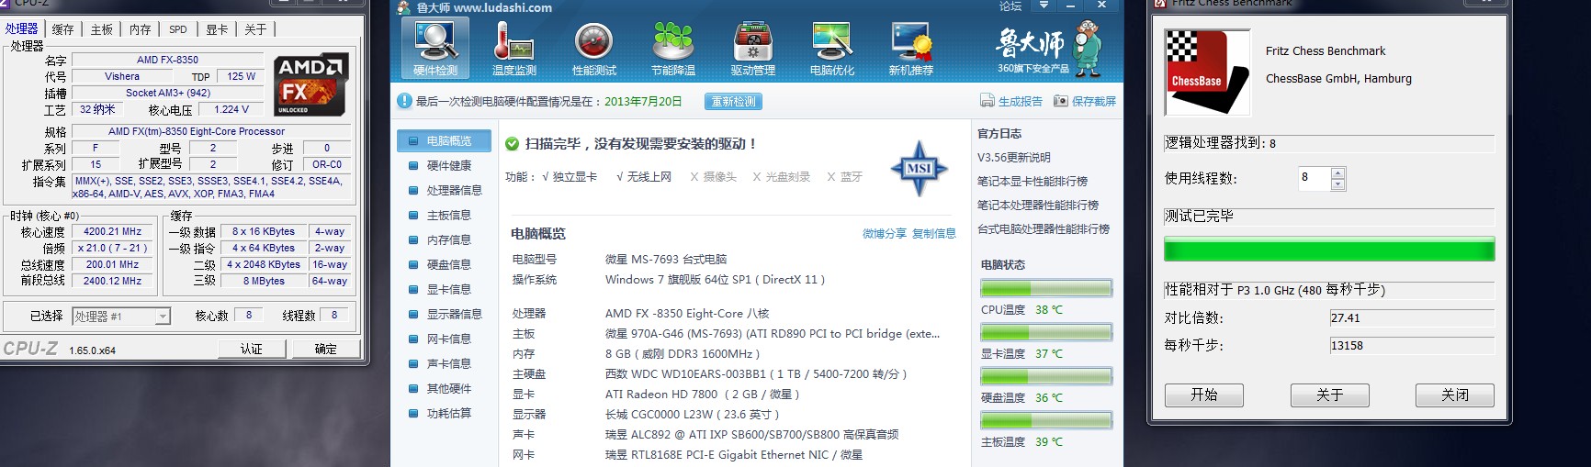Image resolution: width=1591 pixels, height=467 pixels.
Task: Open 电脑优化 PC optimization icon
Action: click(832, 48)
